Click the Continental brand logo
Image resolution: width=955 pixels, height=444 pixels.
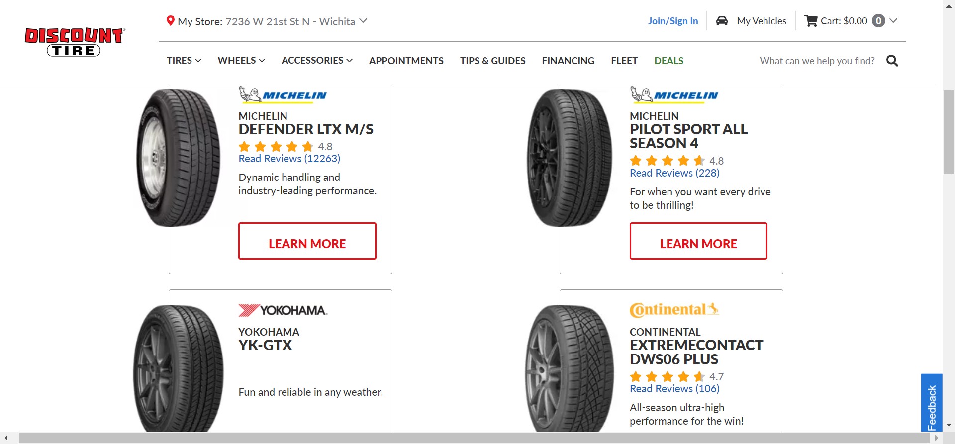pos(674,310)
